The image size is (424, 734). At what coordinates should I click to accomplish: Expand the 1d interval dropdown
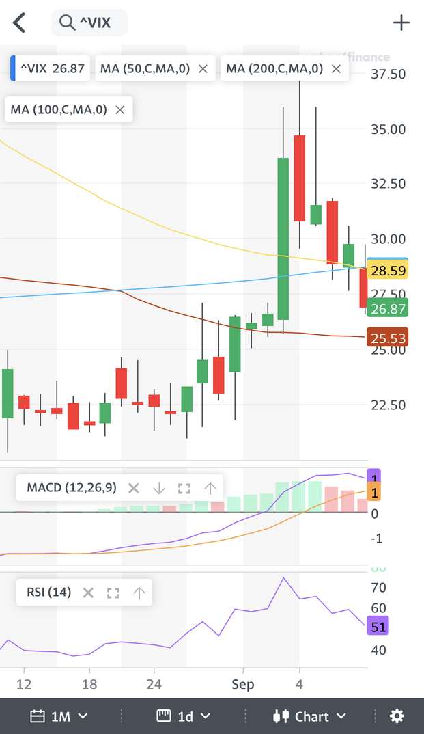pyautogui.click(x=185, y=716)
